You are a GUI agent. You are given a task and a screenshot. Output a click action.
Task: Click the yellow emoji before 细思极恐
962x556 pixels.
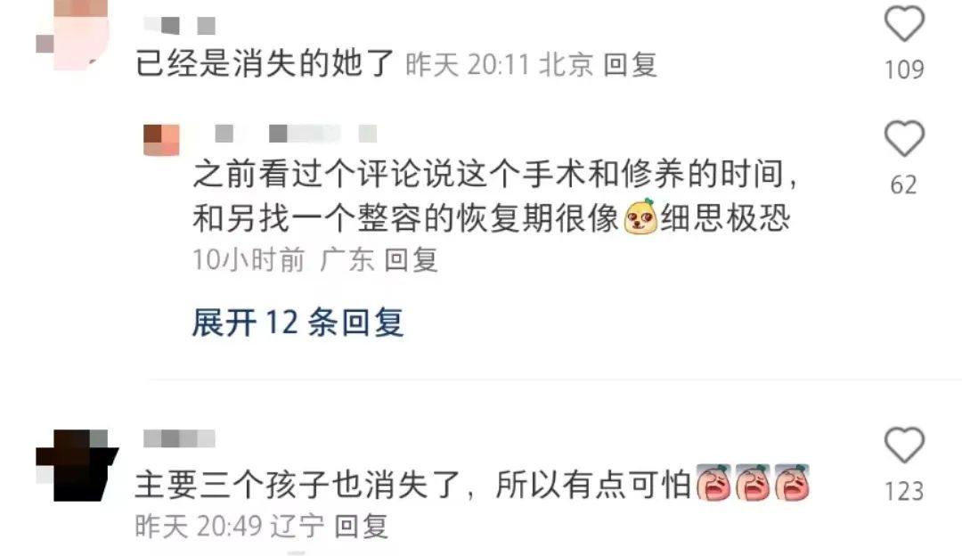tap(640, 217)
